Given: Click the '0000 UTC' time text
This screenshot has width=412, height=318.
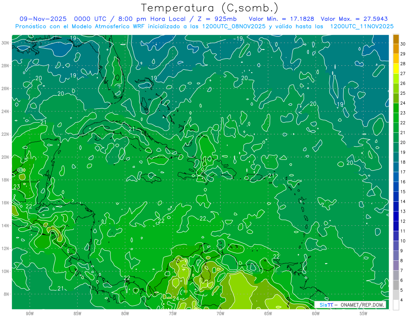Looking at the screenshot, I should (90, 19).
